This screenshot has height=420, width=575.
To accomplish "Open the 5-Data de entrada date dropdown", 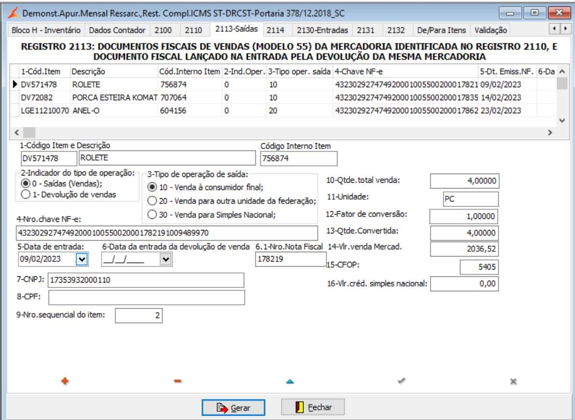I will (x=81, y=259).
